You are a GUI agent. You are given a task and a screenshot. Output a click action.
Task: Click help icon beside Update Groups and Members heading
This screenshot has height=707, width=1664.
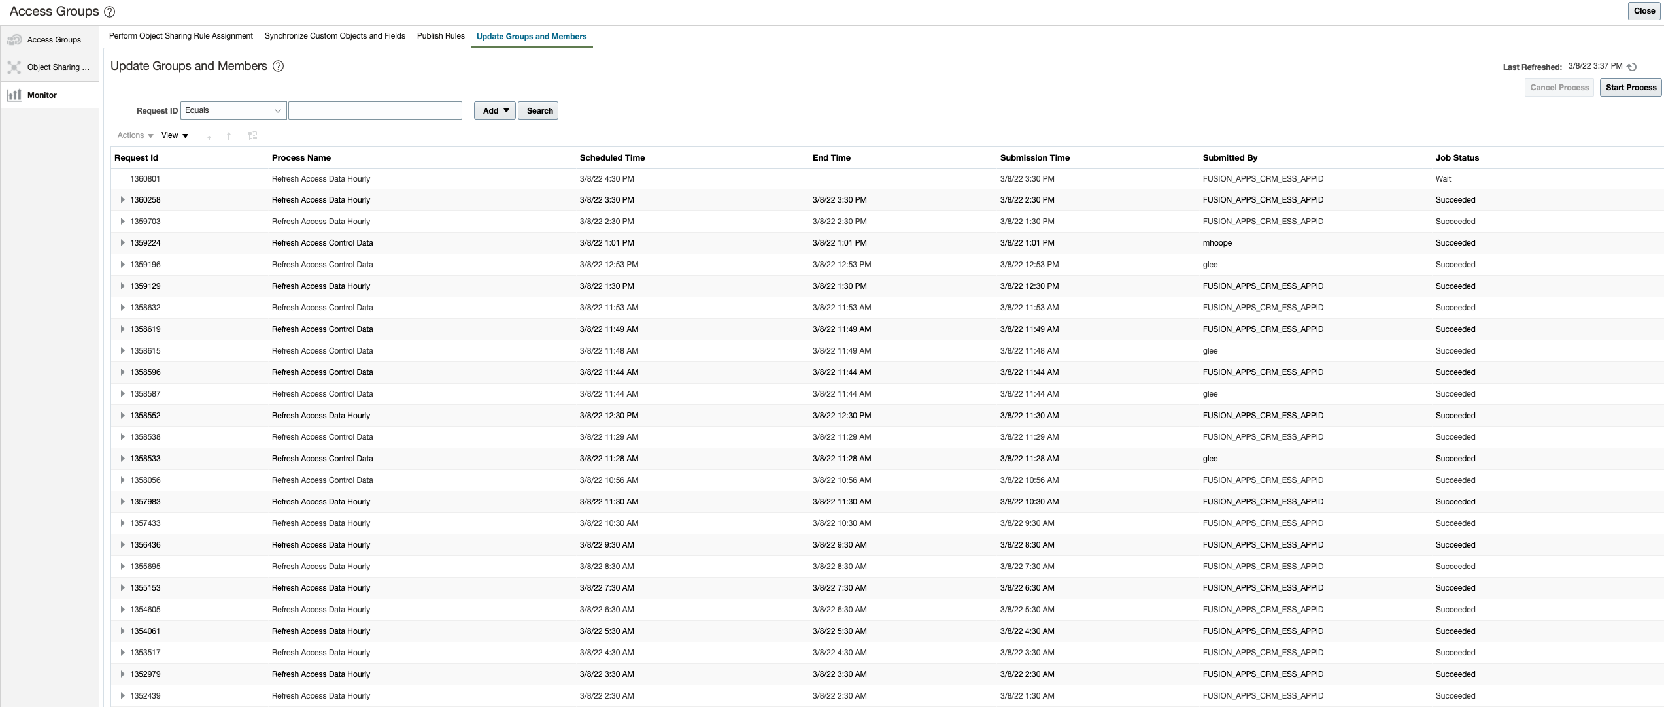pos(278,66)
